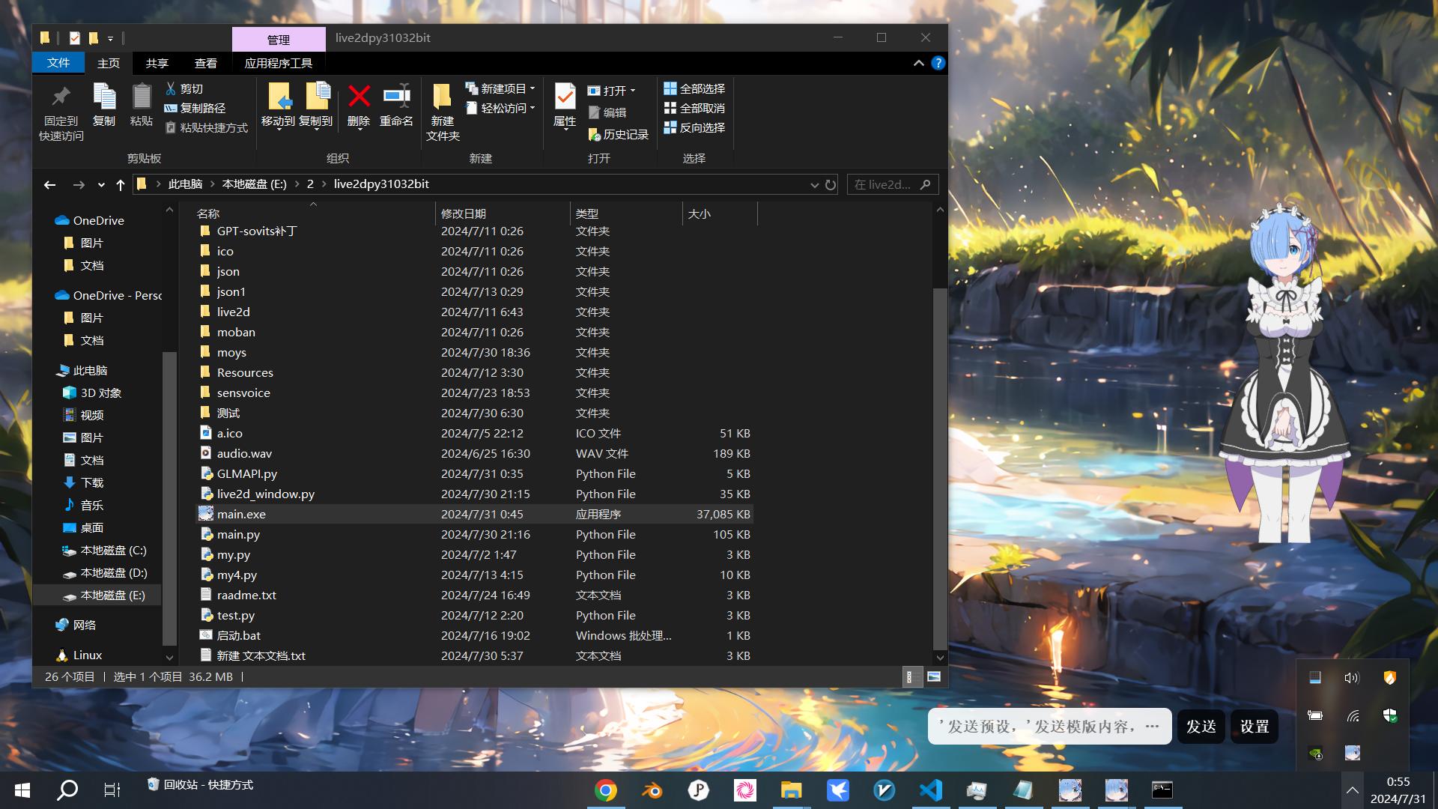Click the file list vertical scrollbar
Screen dimensions: 1438x809
click(x=940, y=468)
